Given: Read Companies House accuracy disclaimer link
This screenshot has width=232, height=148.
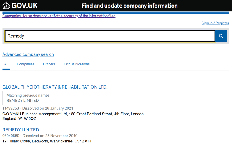Looking at the screenshot, I should coord(59,16).
